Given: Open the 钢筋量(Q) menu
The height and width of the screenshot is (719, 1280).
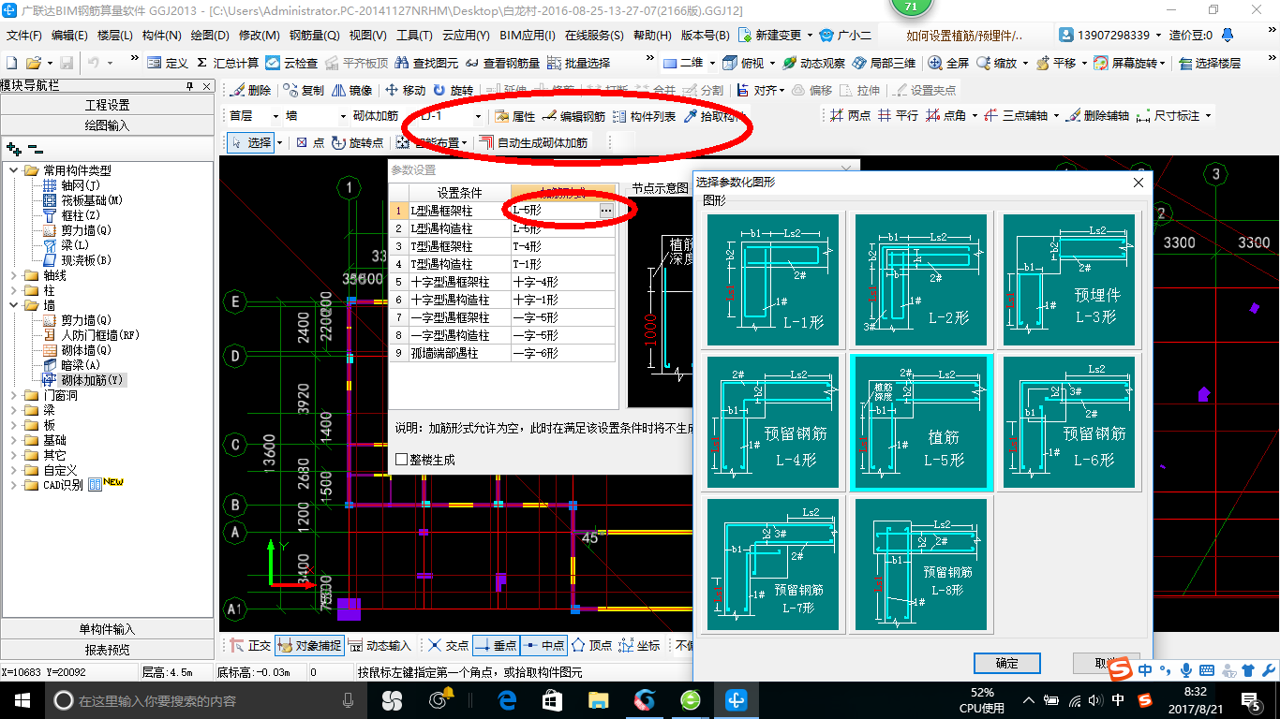Looking at the screenshot, I should (314, 36).
